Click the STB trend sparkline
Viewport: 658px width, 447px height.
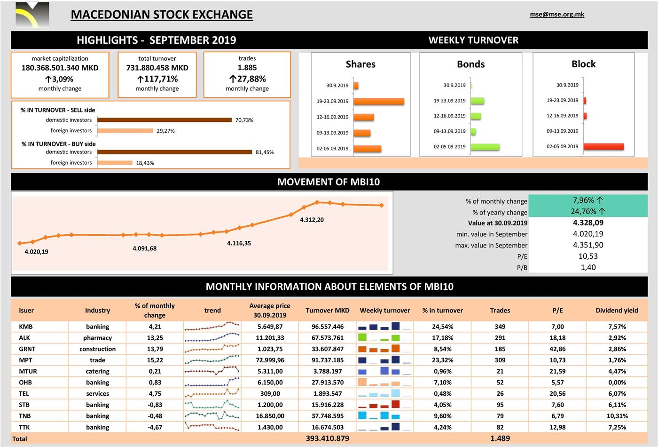click(x=212, y=405)
